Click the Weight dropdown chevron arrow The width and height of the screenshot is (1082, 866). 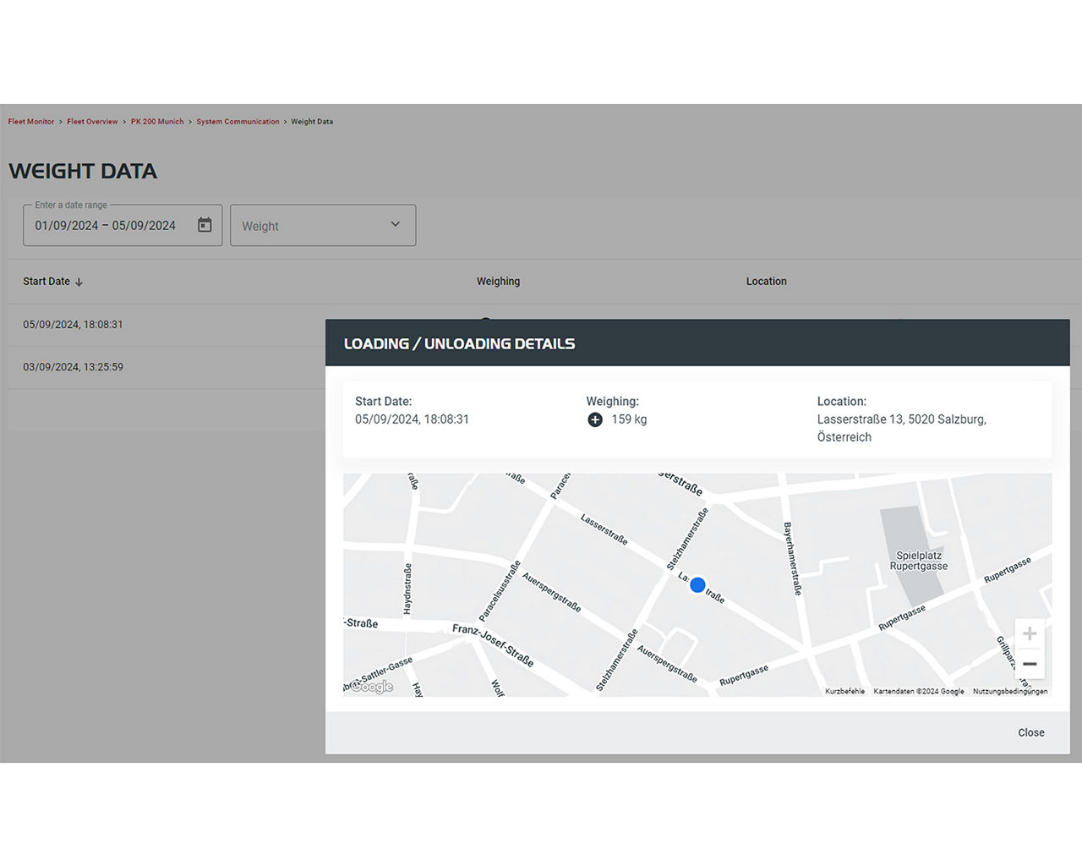395,225
